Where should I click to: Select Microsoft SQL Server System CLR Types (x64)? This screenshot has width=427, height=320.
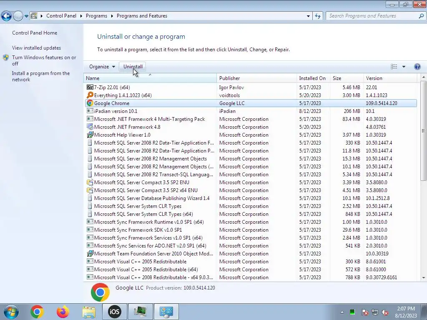[143, 214]
